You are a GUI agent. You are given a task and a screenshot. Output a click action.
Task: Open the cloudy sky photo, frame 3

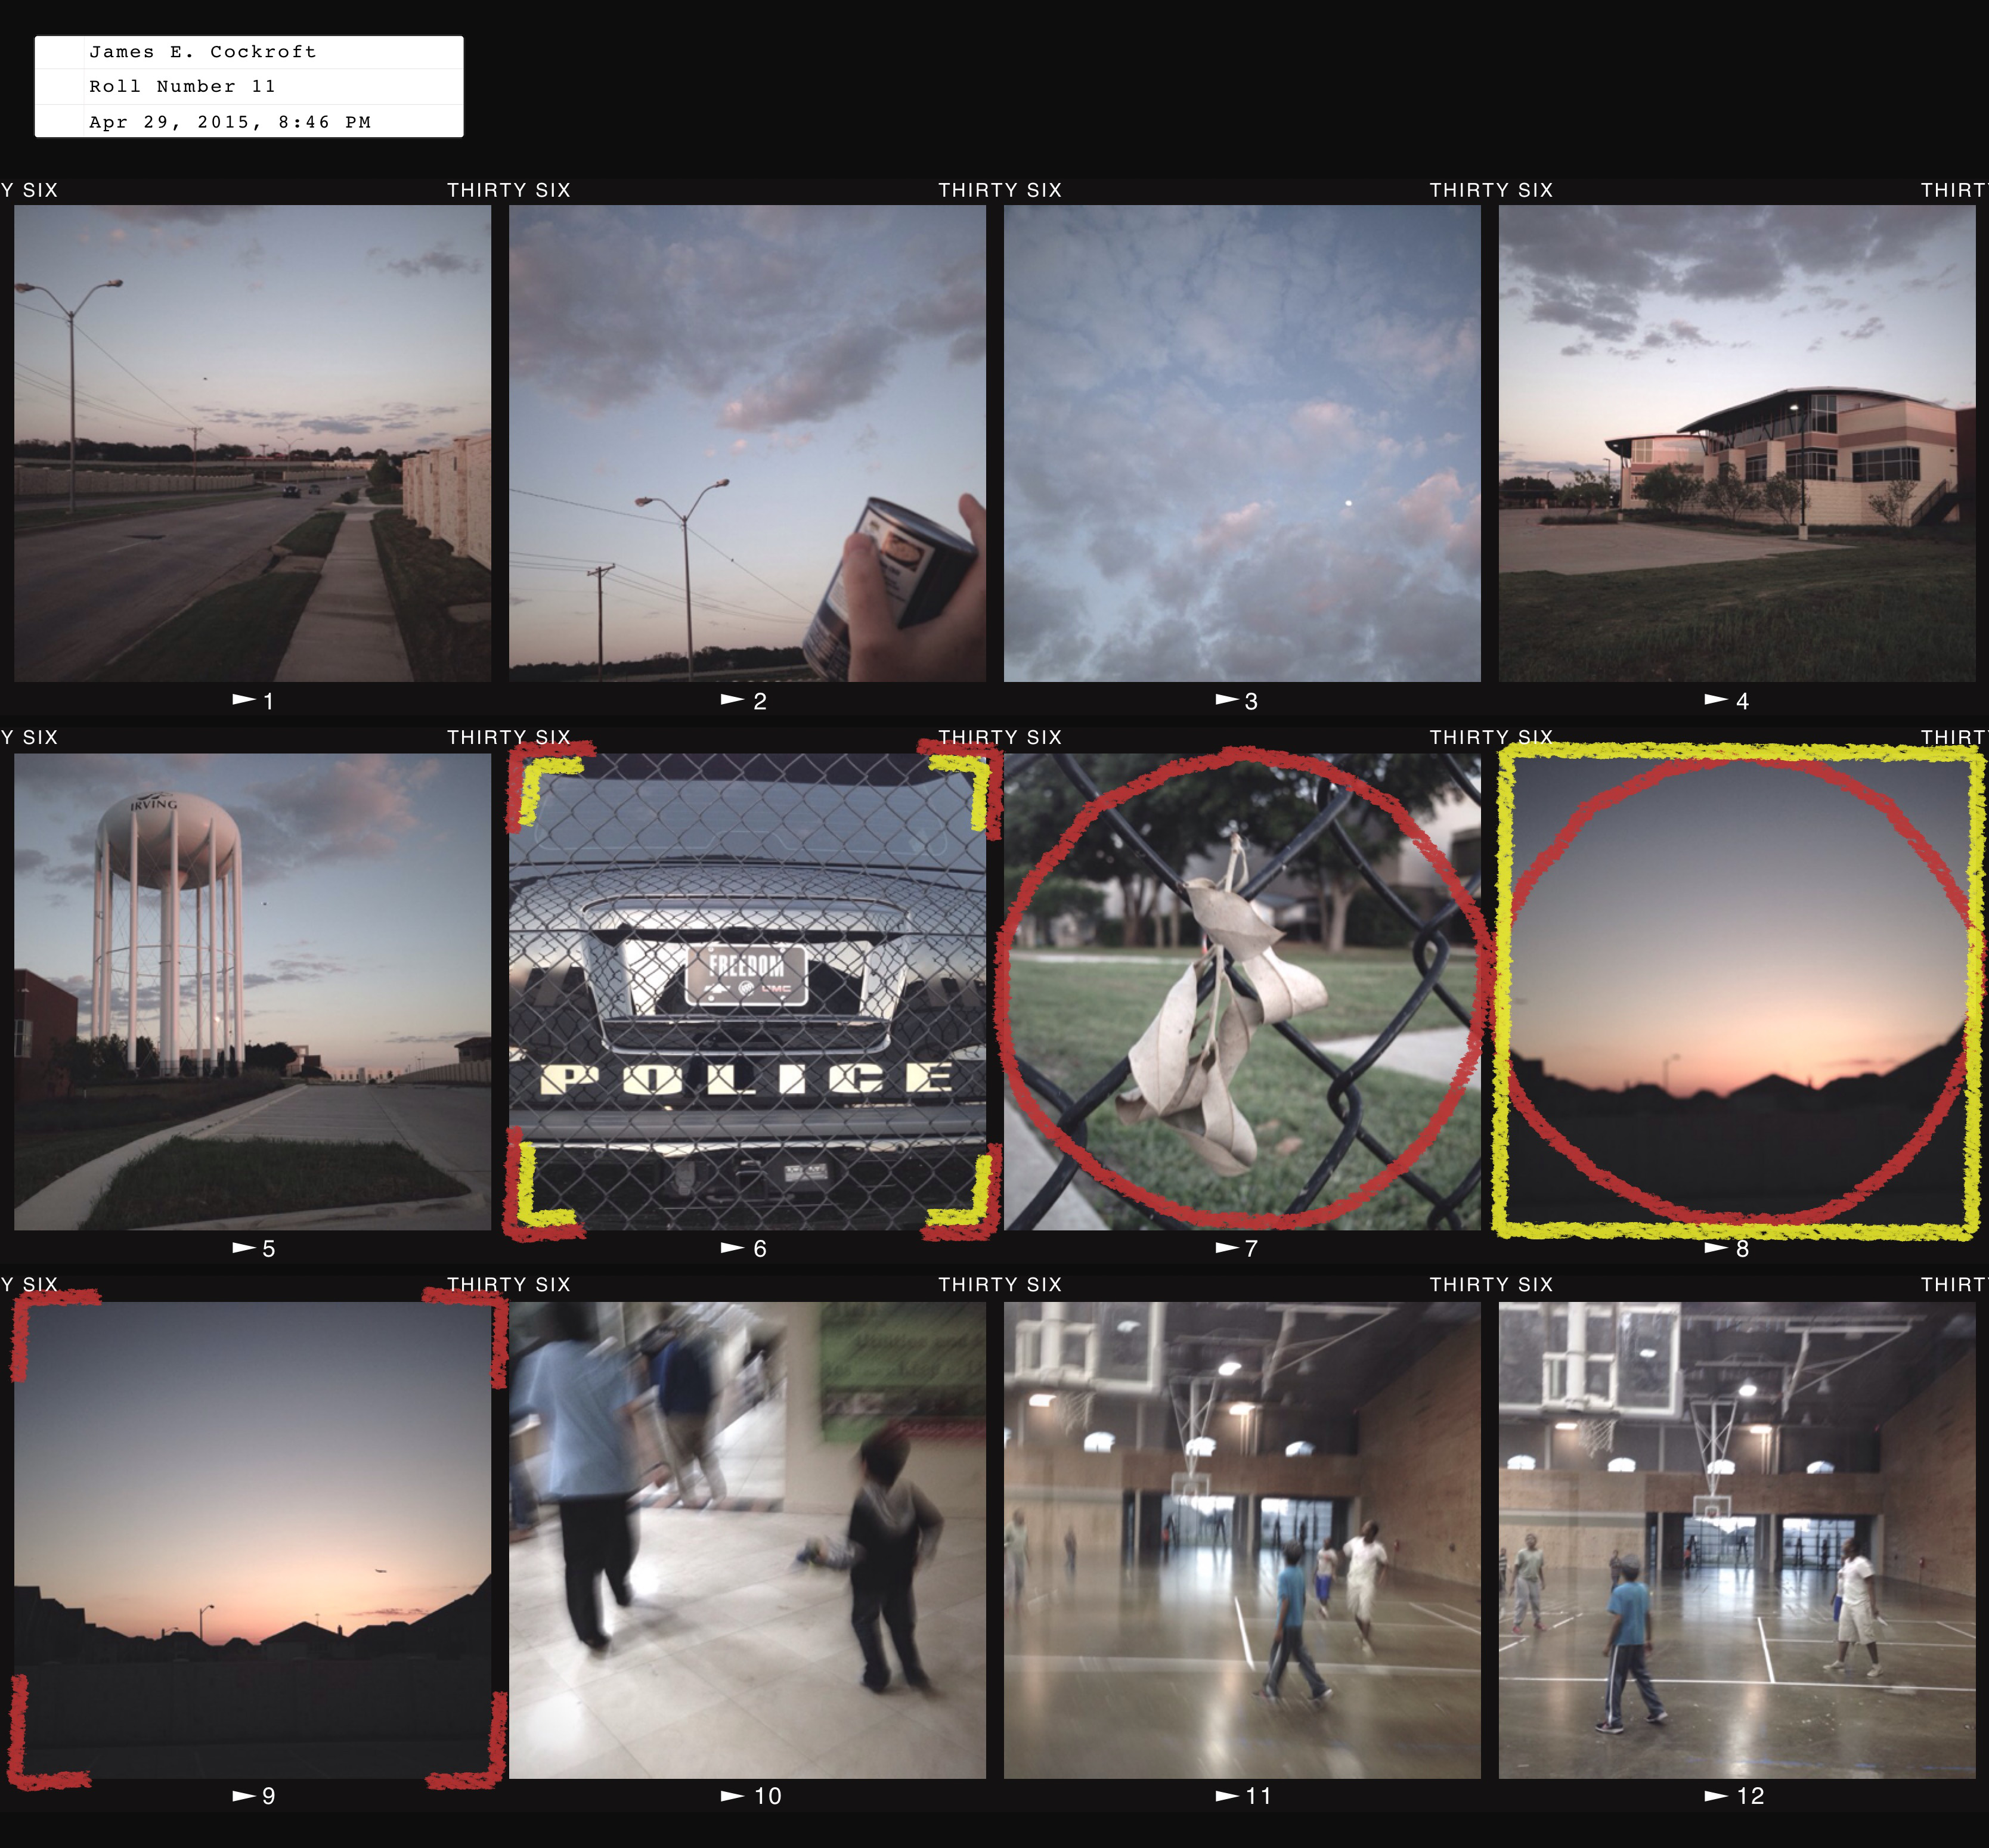[x=1241, y=443]
